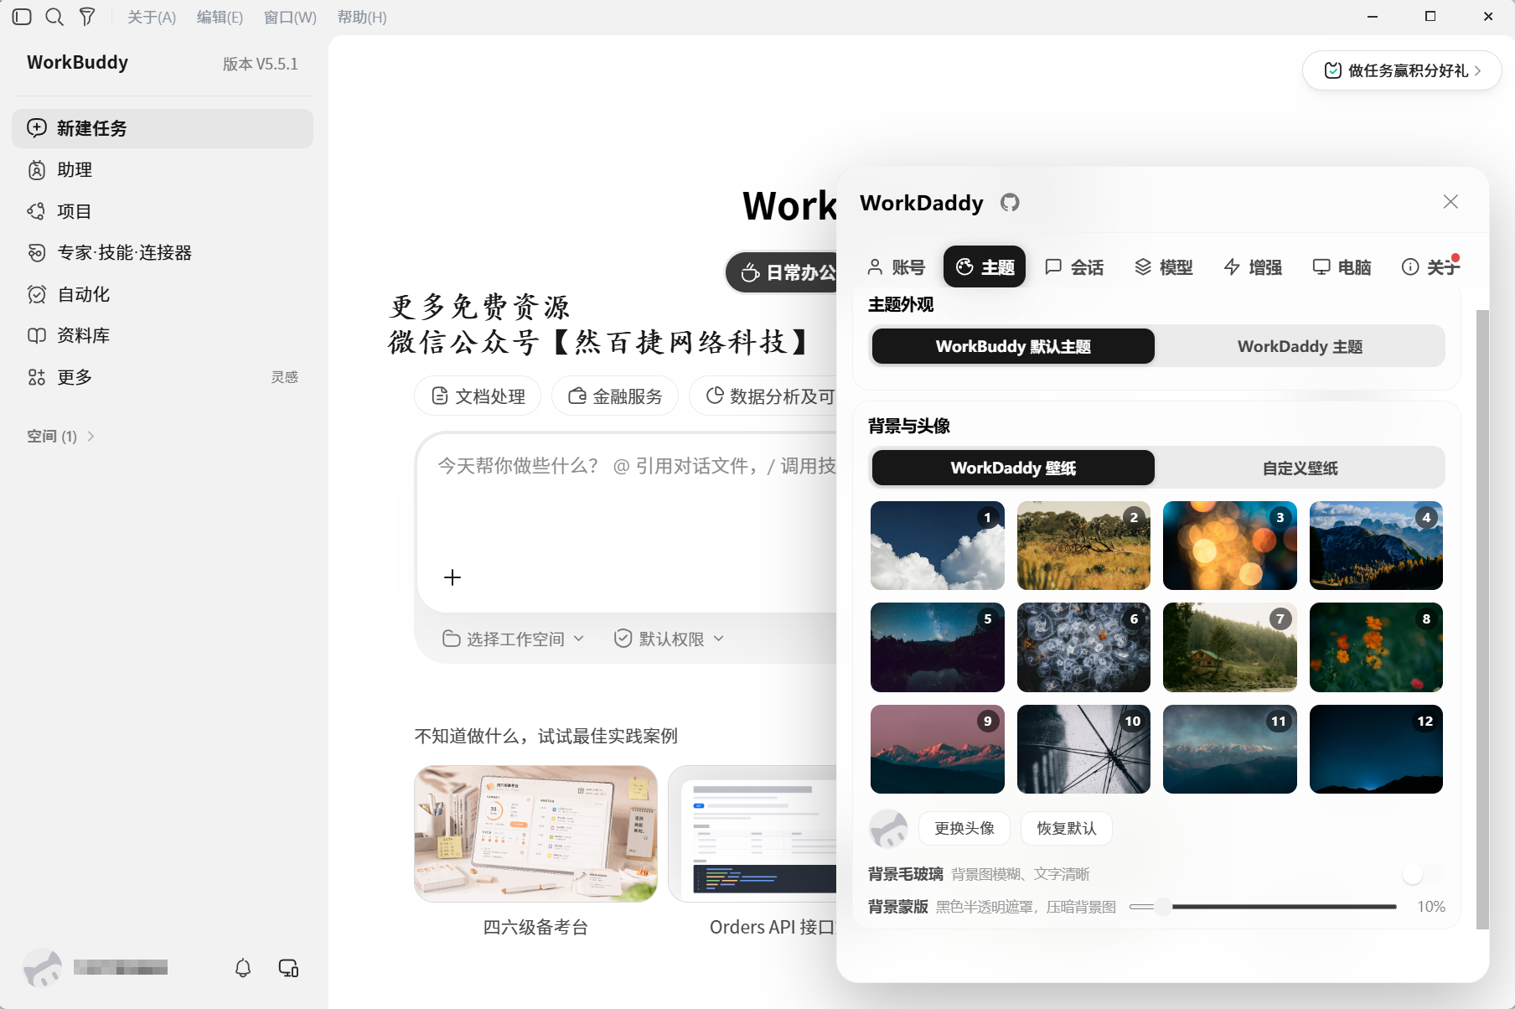This screenshot has height=1009, width=1515.
Task: Choose wallpaper 9 pink mountains thumbnail
Action: (938, 749)
